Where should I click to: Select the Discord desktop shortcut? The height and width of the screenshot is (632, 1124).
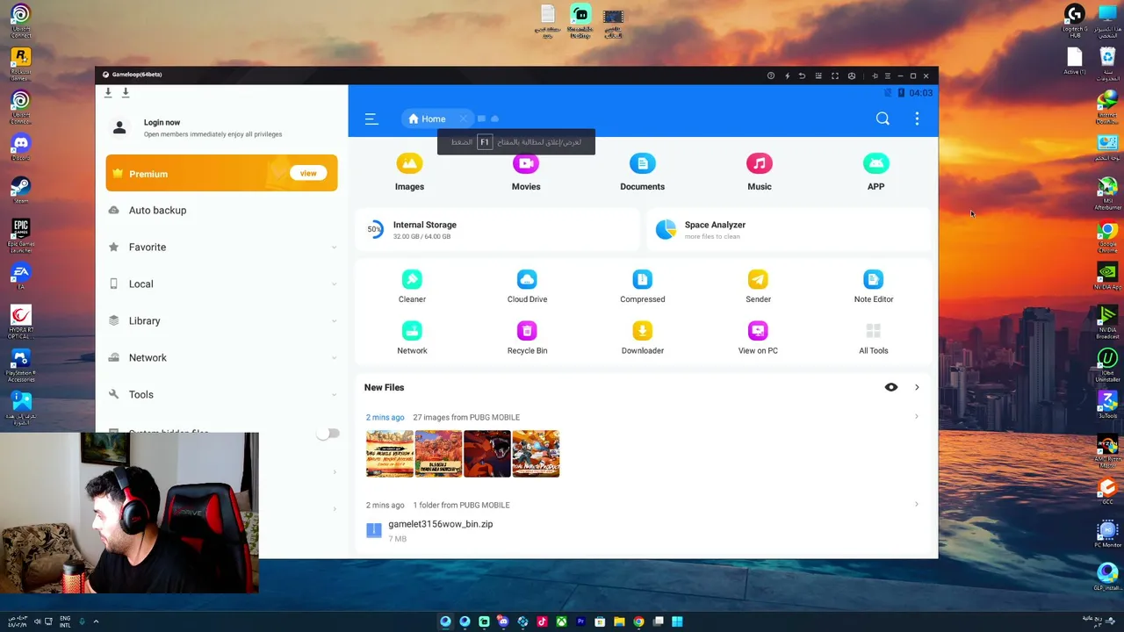[x=20, y=146]
